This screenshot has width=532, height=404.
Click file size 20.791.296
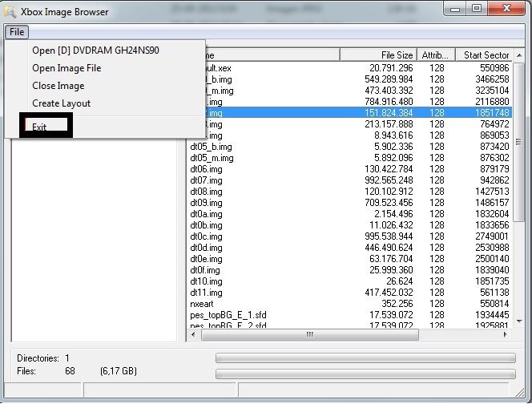coord(391,68)
